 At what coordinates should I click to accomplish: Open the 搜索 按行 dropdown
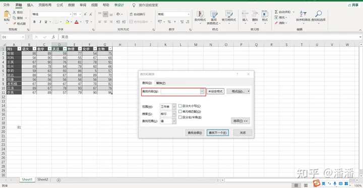click(x=174, y=114)
